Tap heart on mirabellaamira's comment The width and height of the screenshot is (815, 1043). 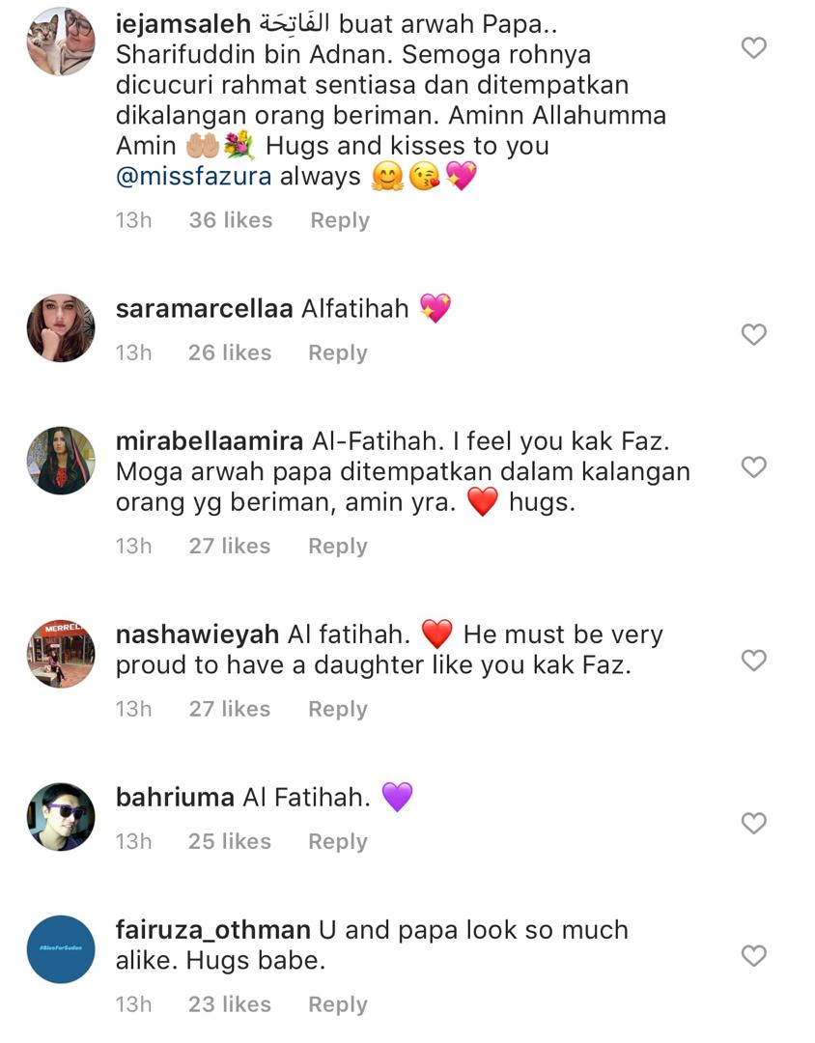coord(754,467)
